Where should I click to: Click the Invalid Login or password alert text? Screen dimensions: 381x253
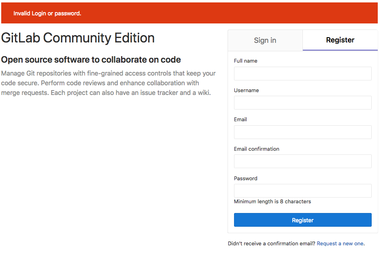(47, 13)
